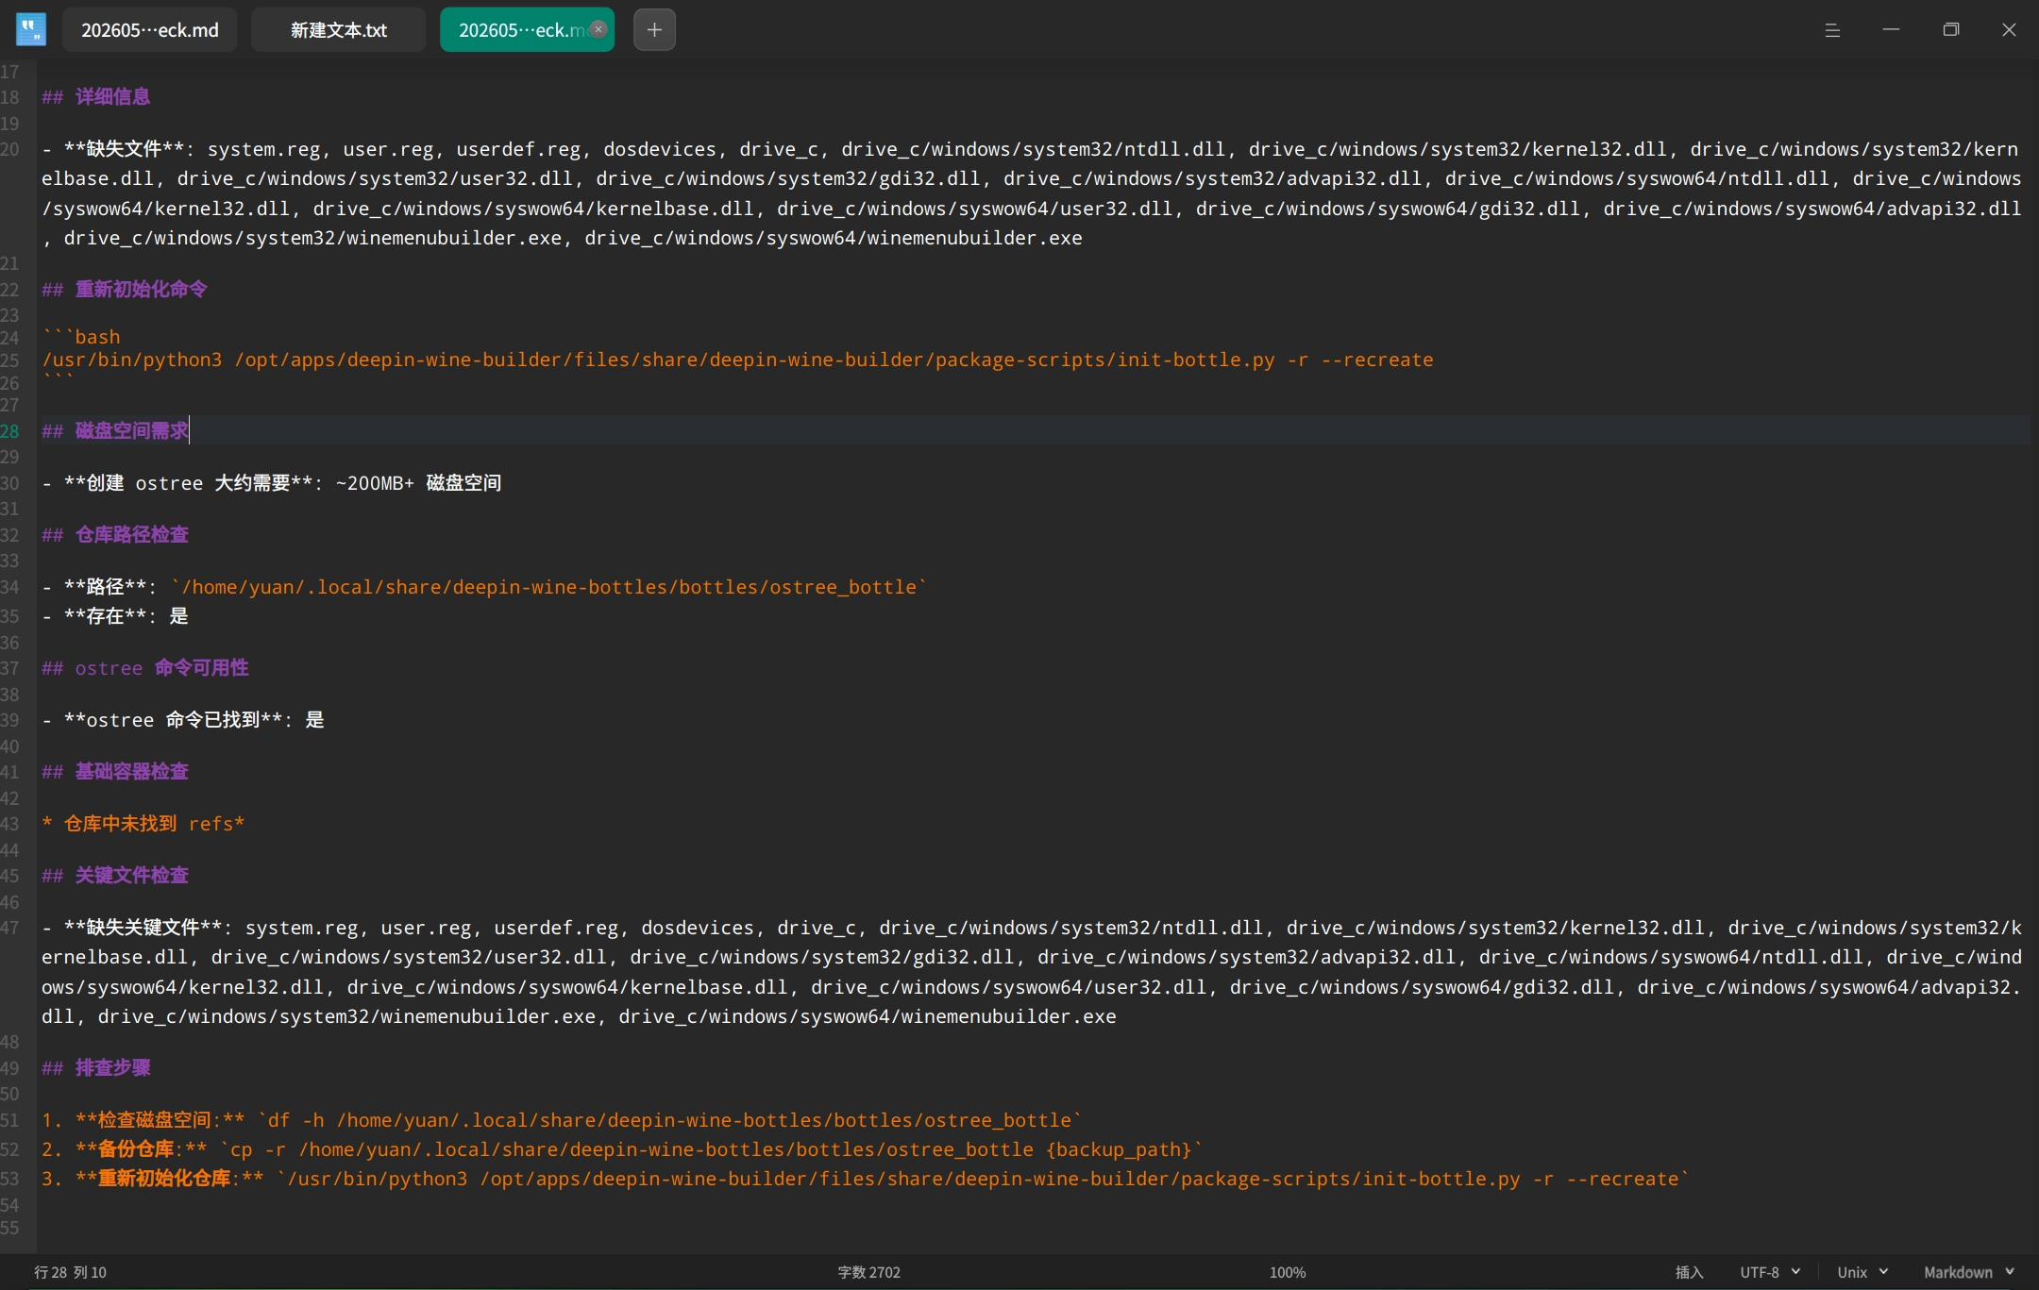Click the **缺失关键文件** text on line 47
2039x1290 pixels.
click(x=143, y=928)
